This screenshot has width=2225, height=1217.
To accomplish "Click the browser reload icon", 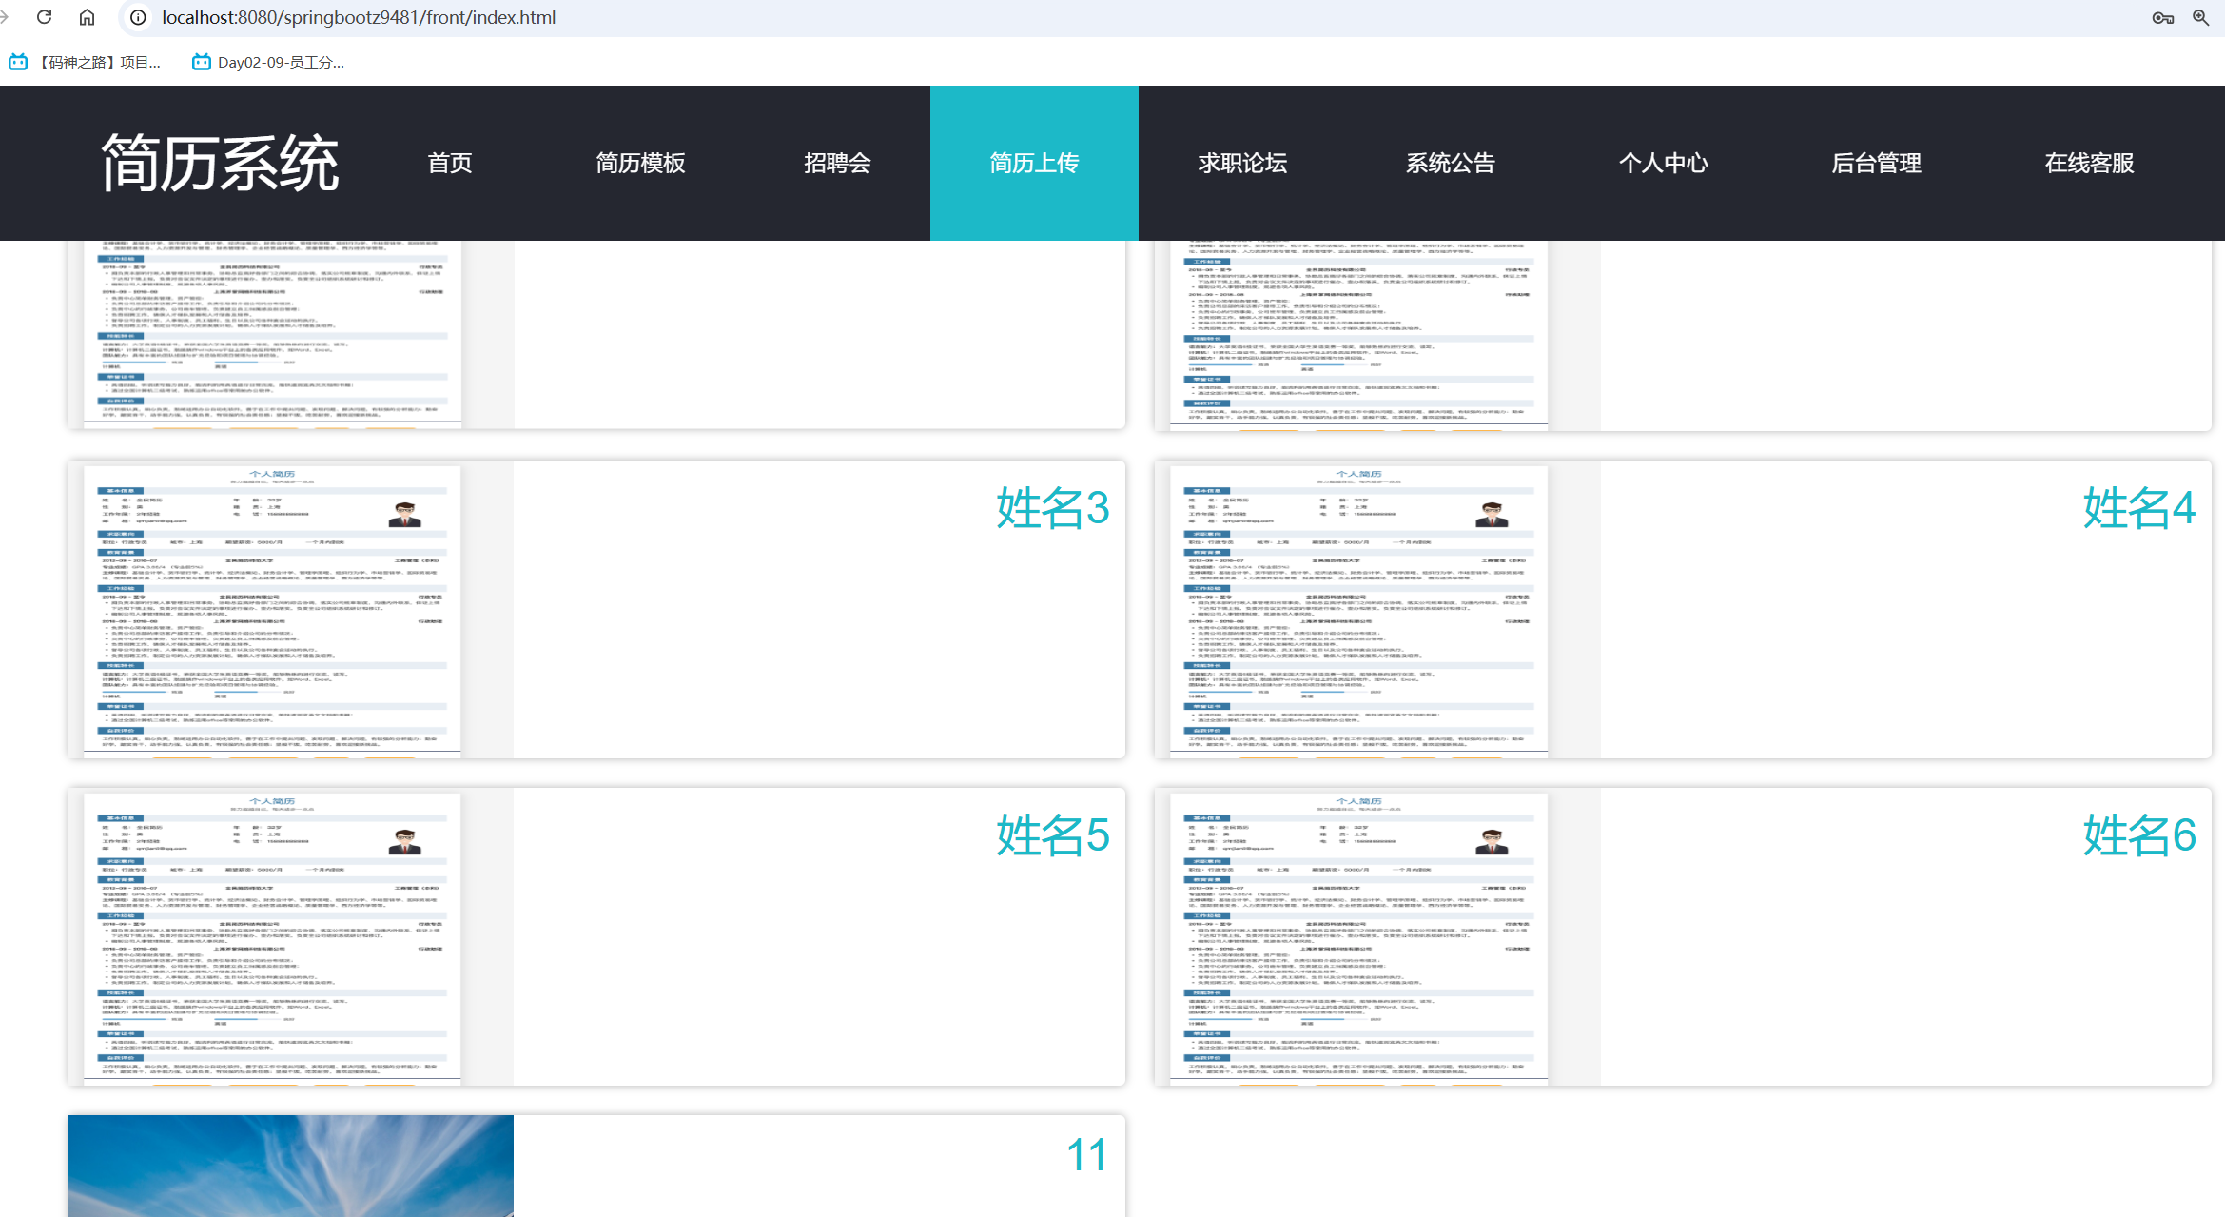I will [44, 17].
